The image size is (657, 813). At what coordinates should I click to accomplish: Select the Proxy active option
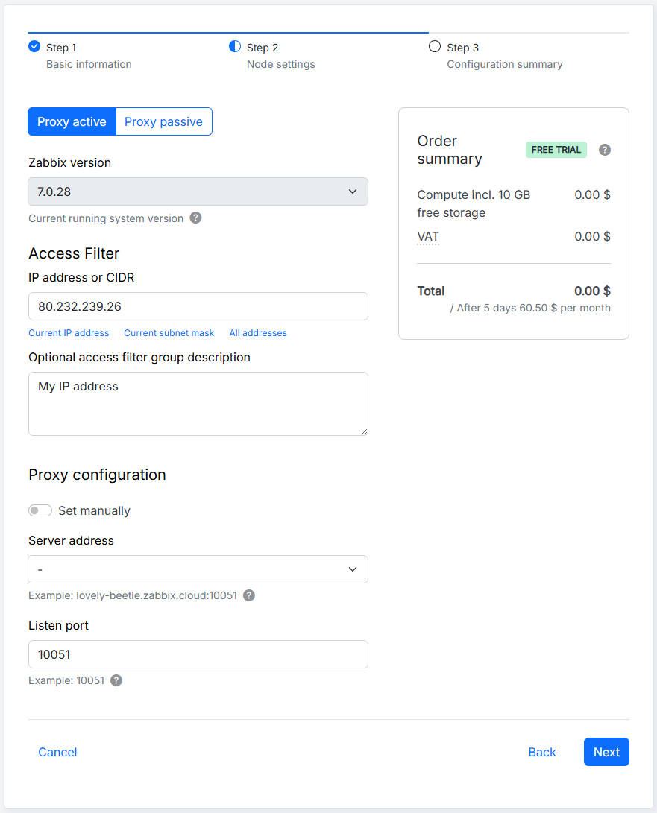pos(72,122)
